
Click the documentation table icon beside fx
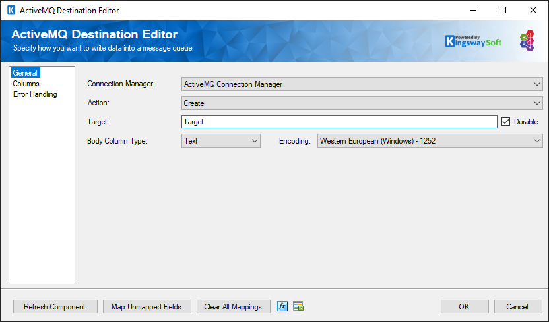point(298,306)
